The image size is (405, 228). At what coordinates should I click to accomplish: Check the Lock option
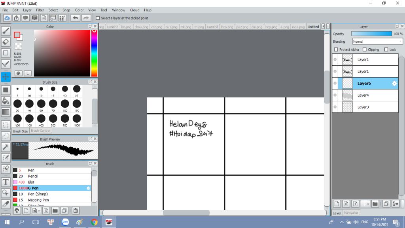pos(386,49)
